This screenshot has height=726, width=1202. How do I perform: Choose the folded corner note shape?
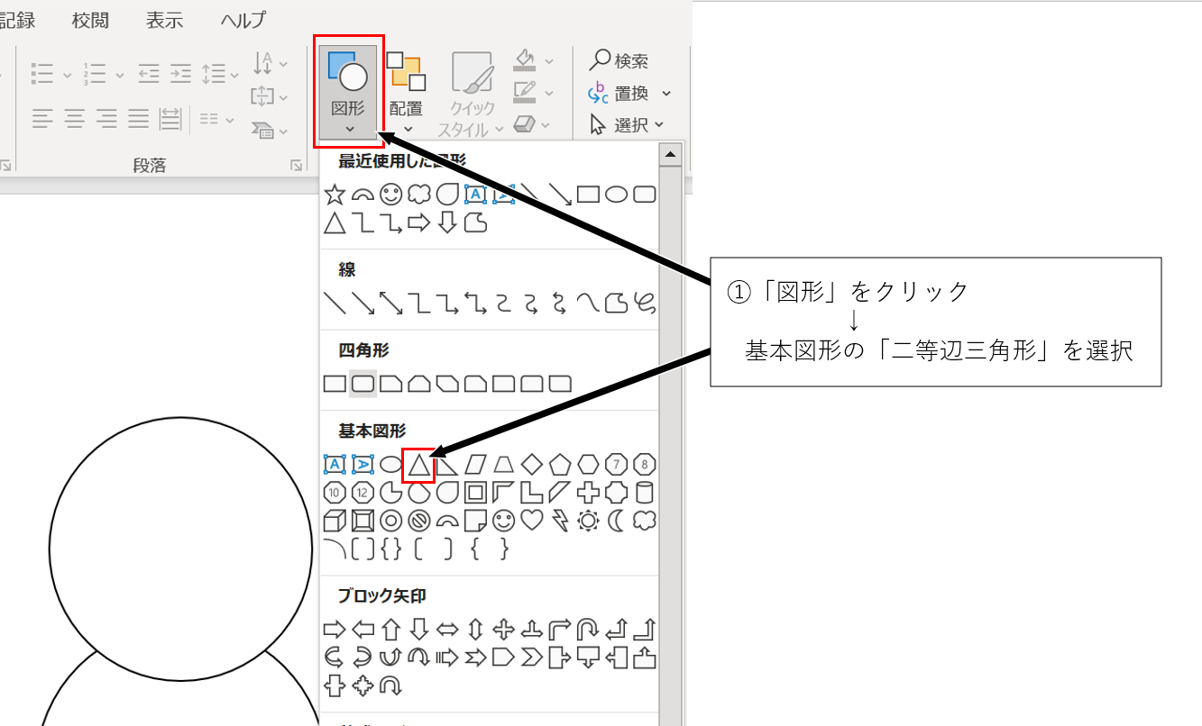point(475,521)
